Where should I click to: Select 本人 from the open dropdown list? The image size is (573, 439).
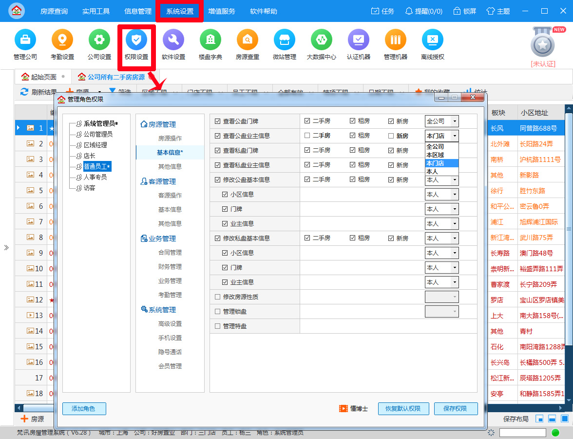point(441,171)
